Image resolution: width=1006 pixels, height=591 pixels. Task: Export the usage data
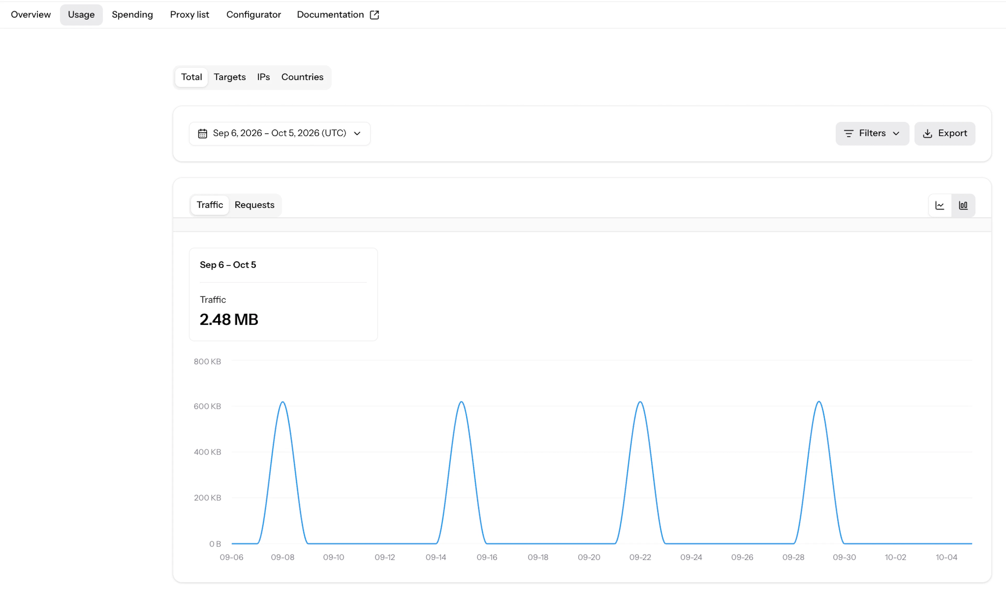944,133
